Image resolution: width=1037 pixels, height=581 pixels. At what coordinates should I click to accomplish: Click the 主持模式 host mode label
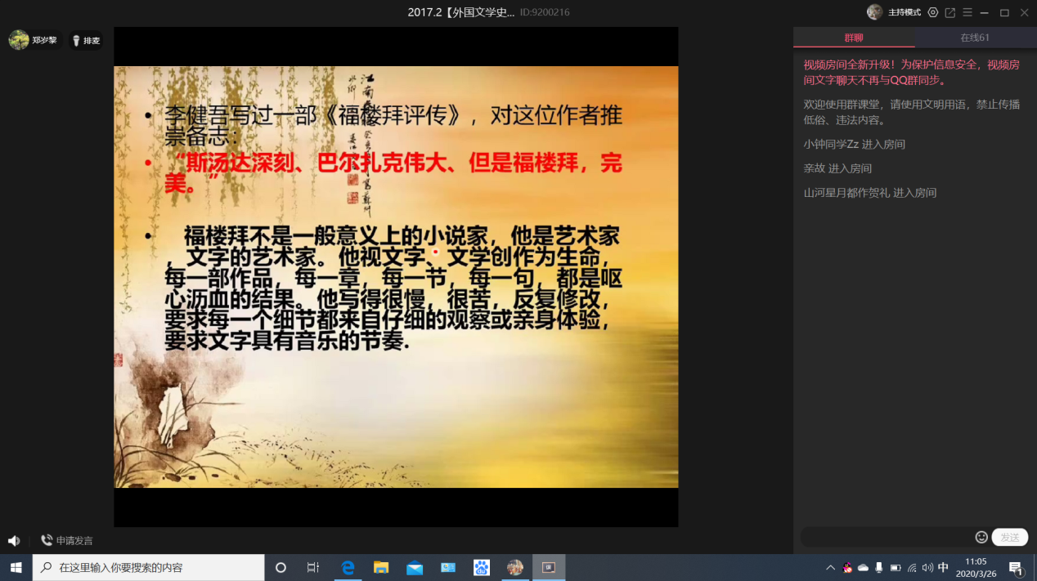tap(905, 12)
